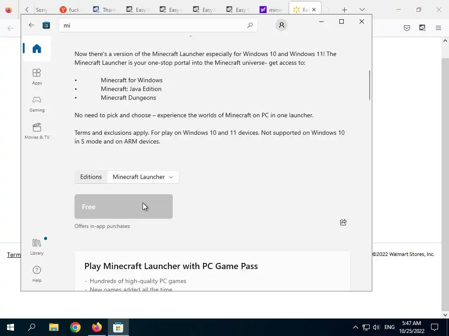Viewport: 449px width, 336px height.
Task: Switch to the first 'Easy' Firefox tab
Action: [137, 10]
